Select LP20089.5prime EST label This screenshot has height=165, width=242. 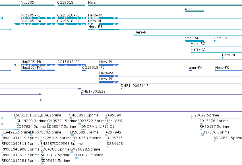tap(84, 132)
